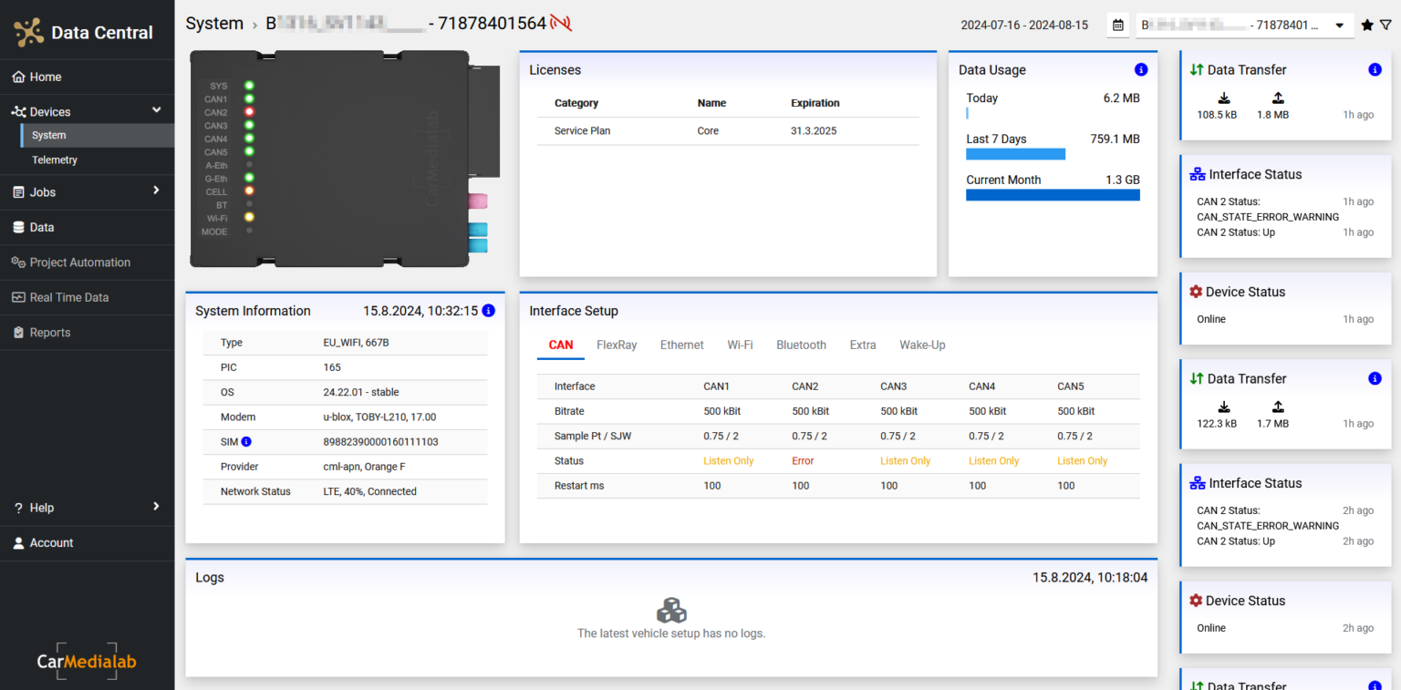Select the Bluetooth tab in Interface Setup
The height and width of the screenshot is (690, 1401).
point(801,345)
